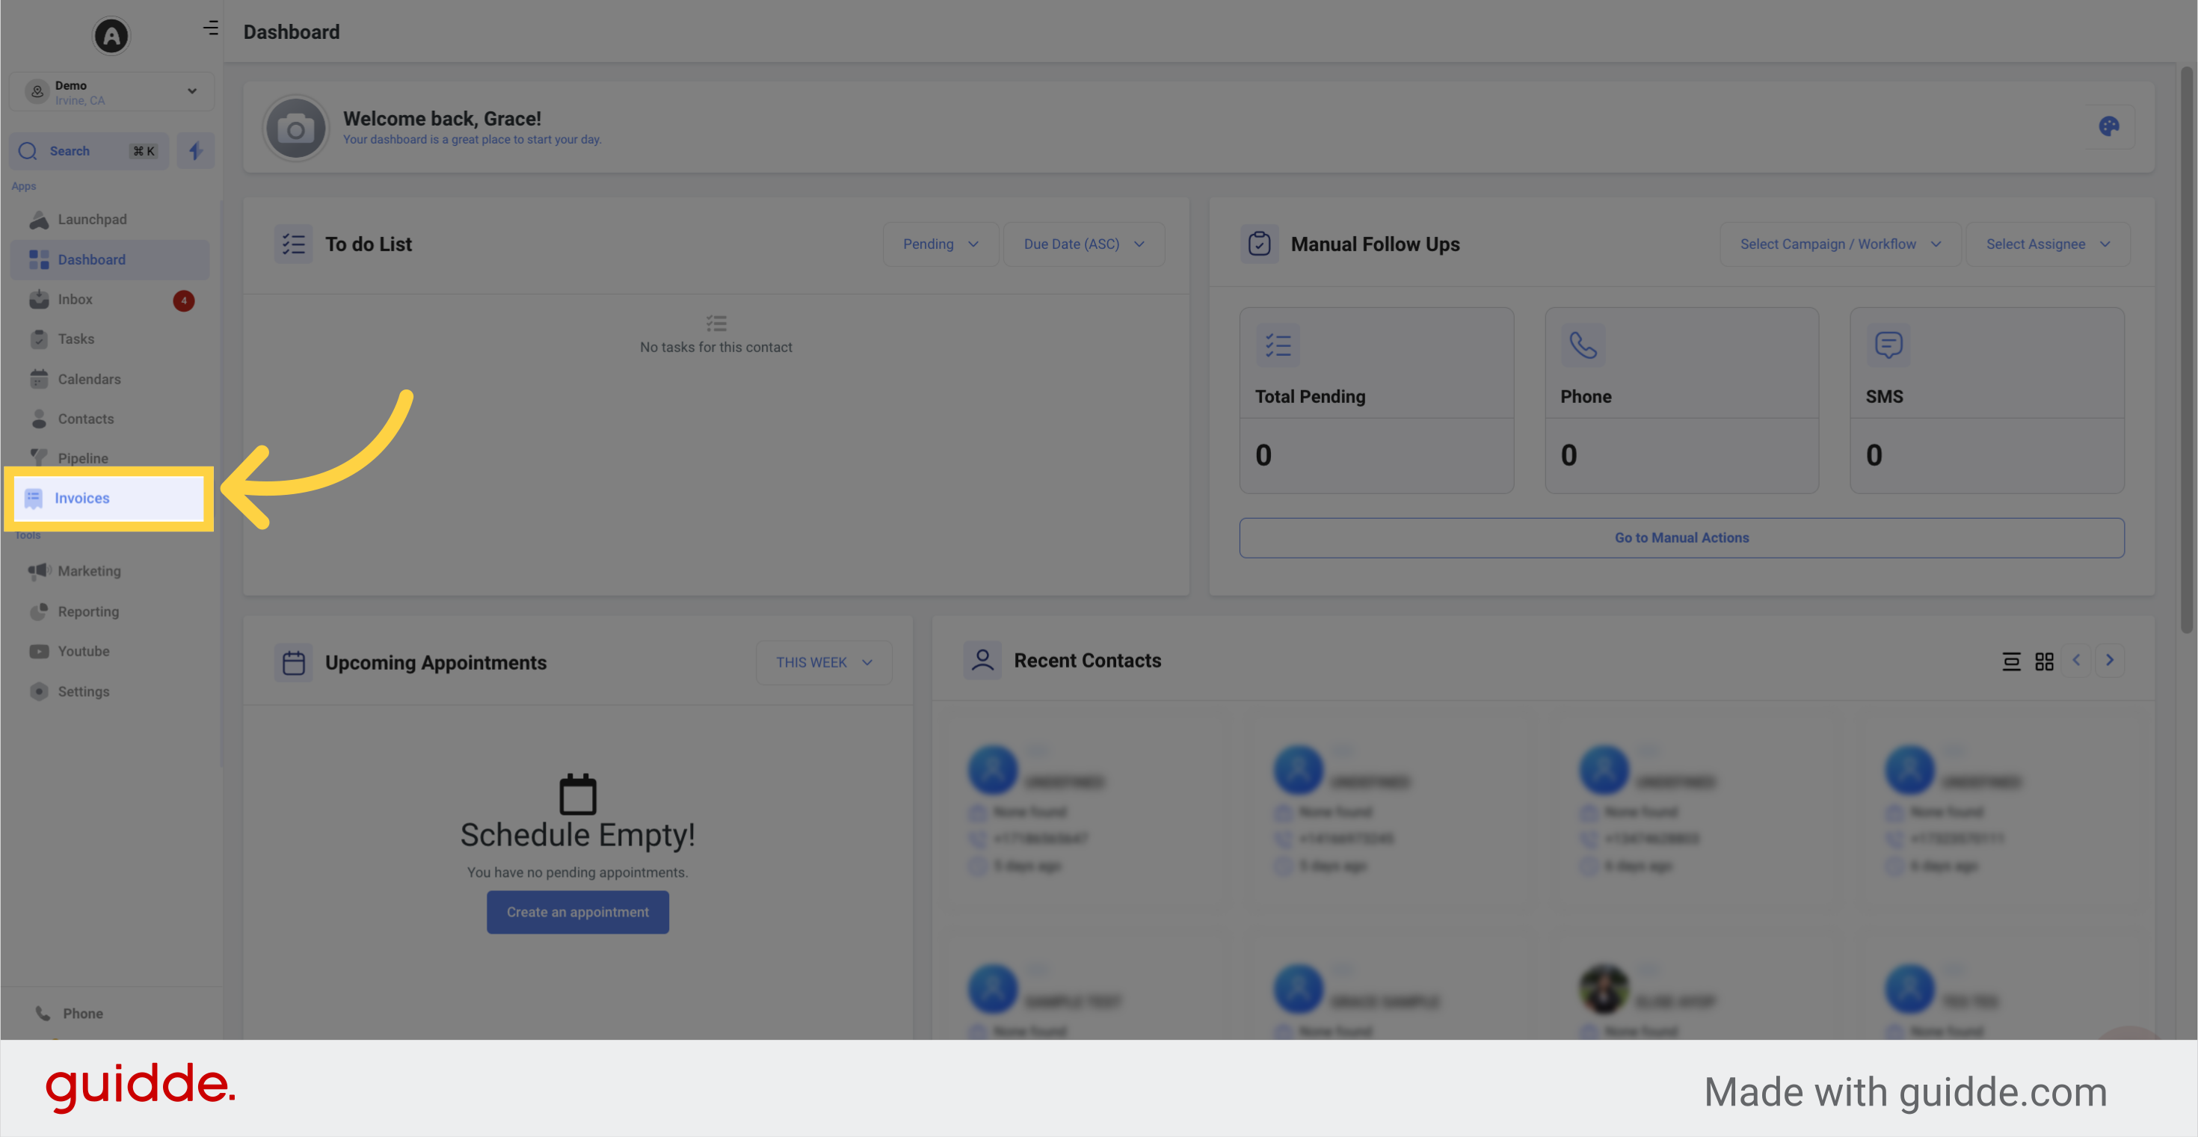2198x1137 pixels.
Task: Go to Tasks in the sidebar
Action: (109, 339)
